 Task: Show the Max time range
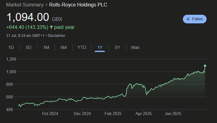135,47
